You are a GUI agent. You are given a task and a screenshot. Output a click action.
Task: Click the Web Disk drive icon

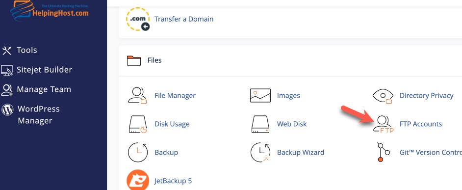[260, 124]
